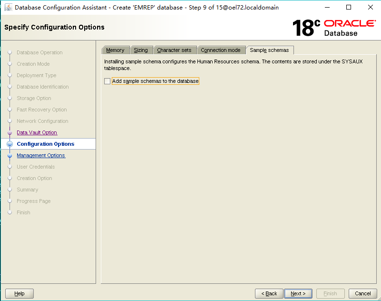Image resolution: width=381 pixels, height=301 pixels.
Task: Proceed with the Next button
Action: click(x=298, y=293)
